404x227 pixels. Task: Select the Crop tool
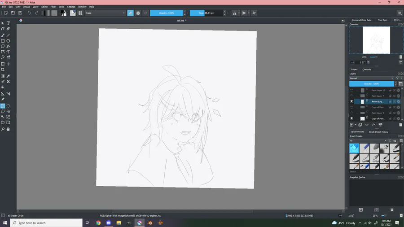click(x=3, y=70)
